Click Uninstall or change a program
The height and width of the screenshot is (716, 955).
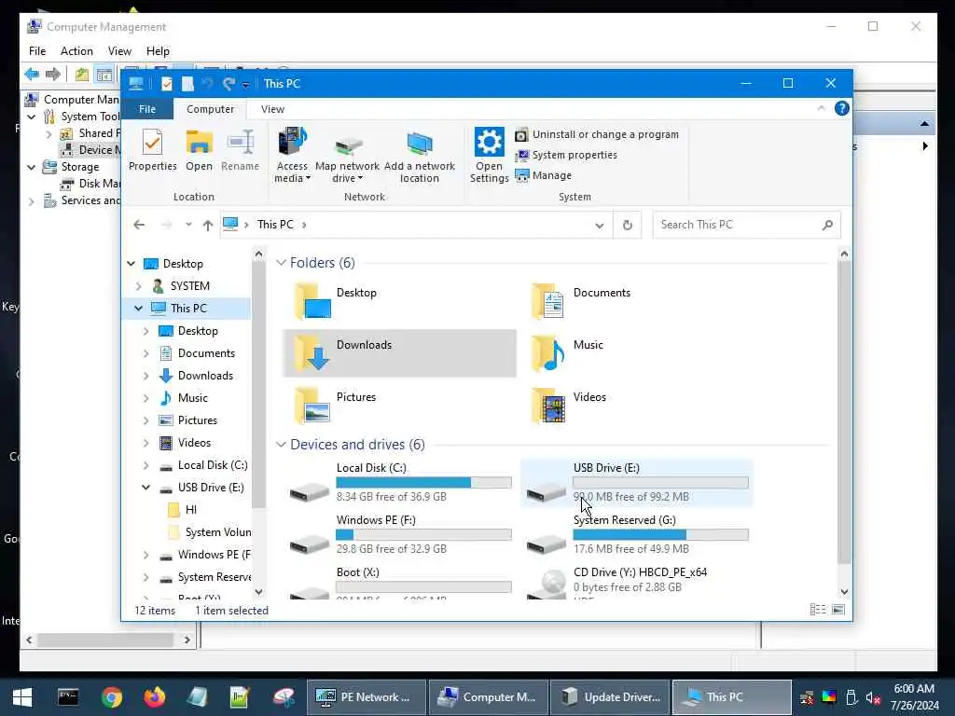(597, 134)
